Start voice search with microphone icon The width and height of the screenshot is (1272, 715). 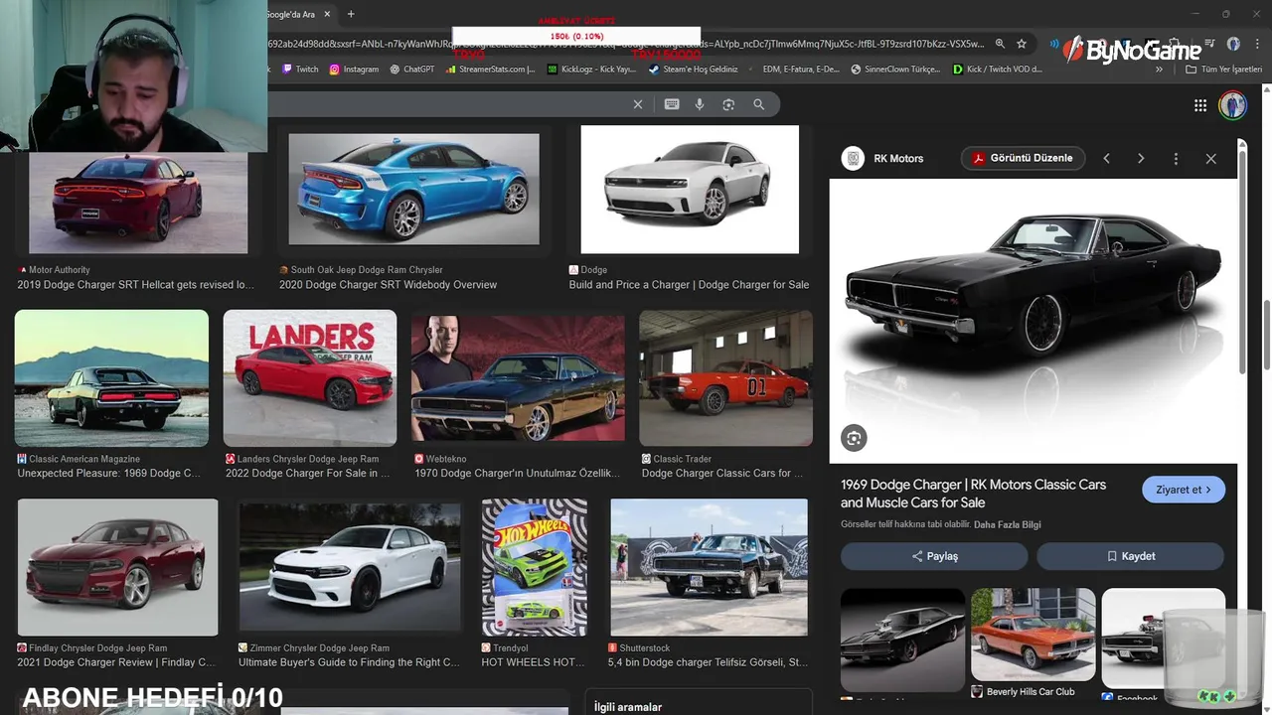(x=700, y=104)
